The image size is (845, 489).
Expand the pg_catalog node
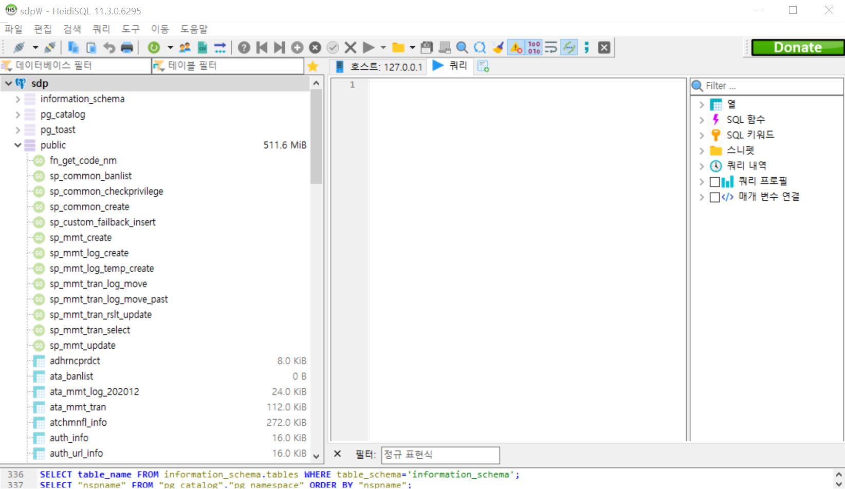pyautogui.click(x=18, y=115)
